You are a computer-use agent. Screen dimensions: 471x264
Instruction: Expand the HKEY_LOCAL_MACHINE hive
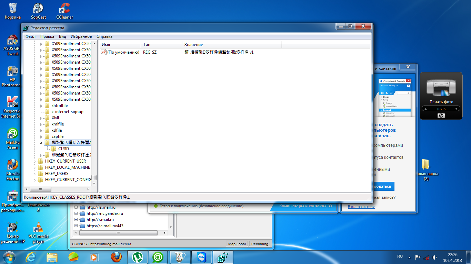[x=35, y=167]
